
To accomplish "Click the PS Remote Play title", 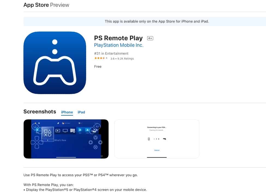I will pos(118,38).
